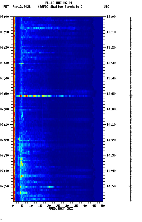This screenshot has height=222, width=142.
Task: Click the 14:10 UTC time label
Action: click(111, 125)
